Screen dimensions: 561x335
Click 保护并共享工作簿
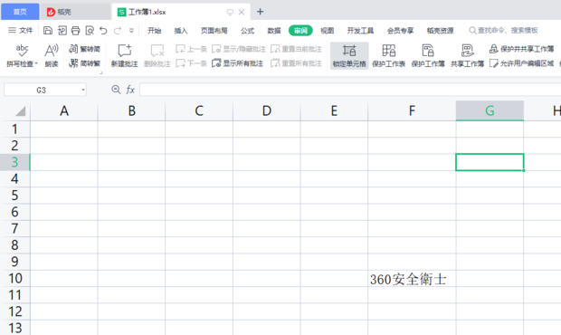point(522,49)
